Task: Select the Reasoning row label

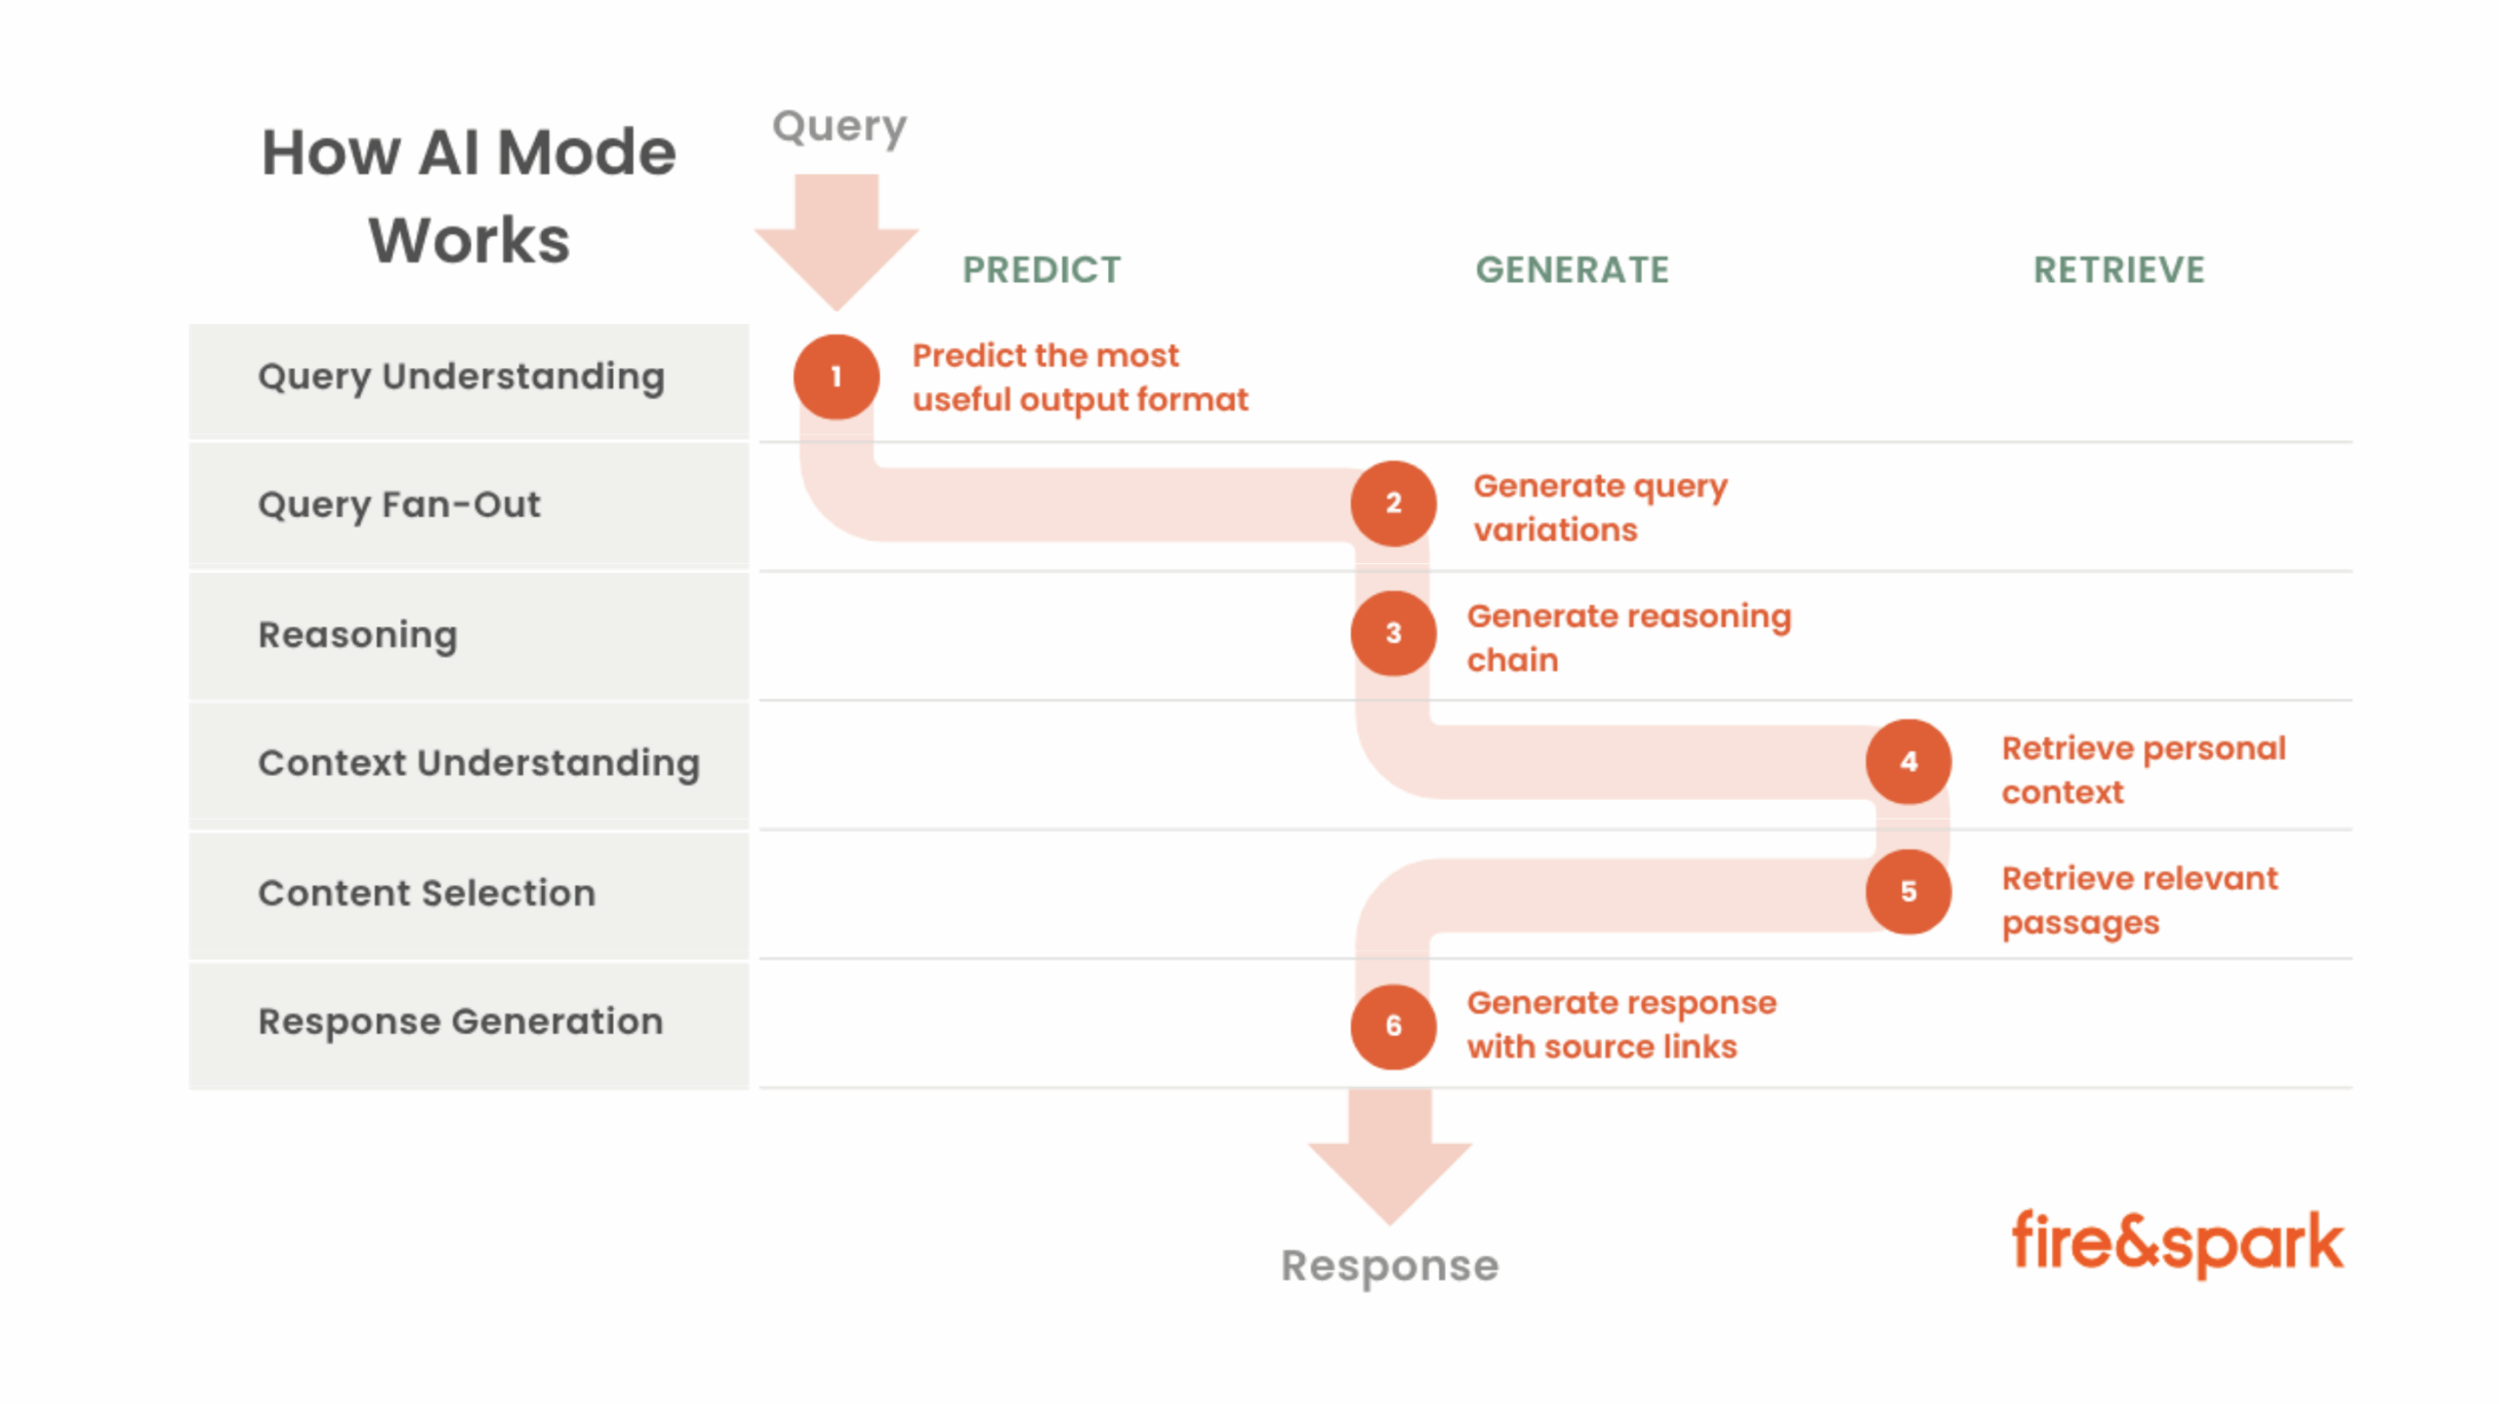Action: pos(357,635)
